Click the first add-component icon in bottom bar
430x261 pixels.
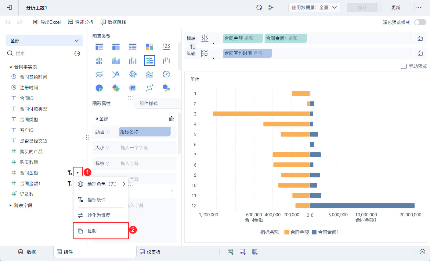click(x=230, y=252)
